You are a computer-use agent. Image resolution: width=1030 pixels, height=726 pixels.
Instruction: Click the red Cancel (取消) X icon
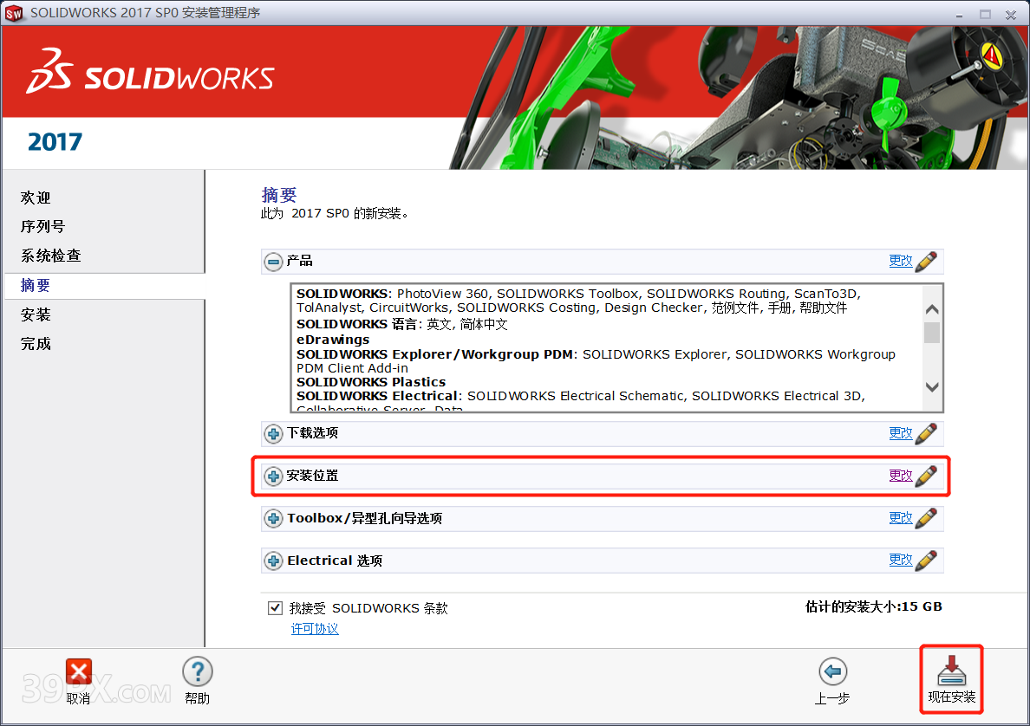78,671
